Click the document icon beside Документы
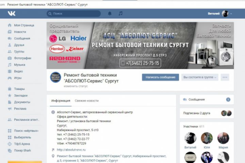 10,102
